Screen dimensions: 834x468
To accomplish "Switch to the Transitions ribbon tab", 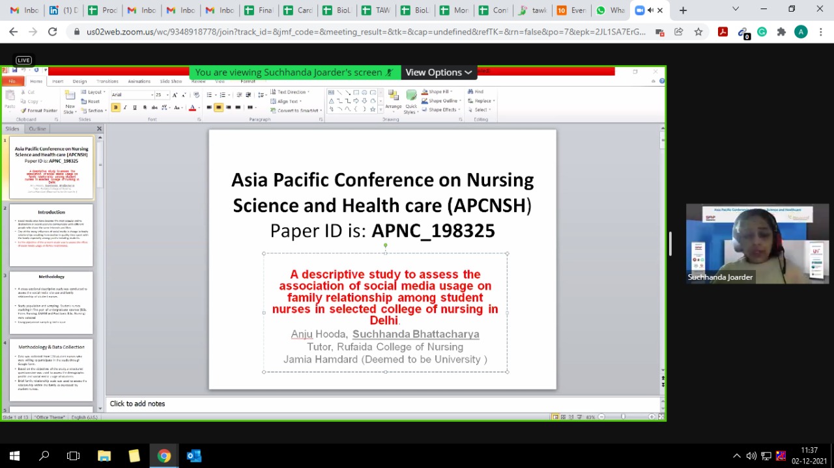I will (x=108, y=81).
